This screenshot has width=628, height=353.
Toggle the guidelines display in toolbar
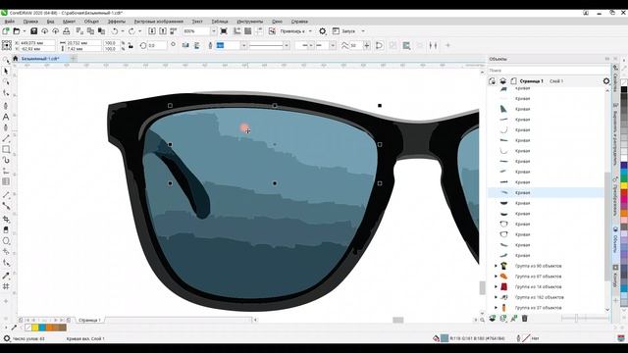pos(259,31)
